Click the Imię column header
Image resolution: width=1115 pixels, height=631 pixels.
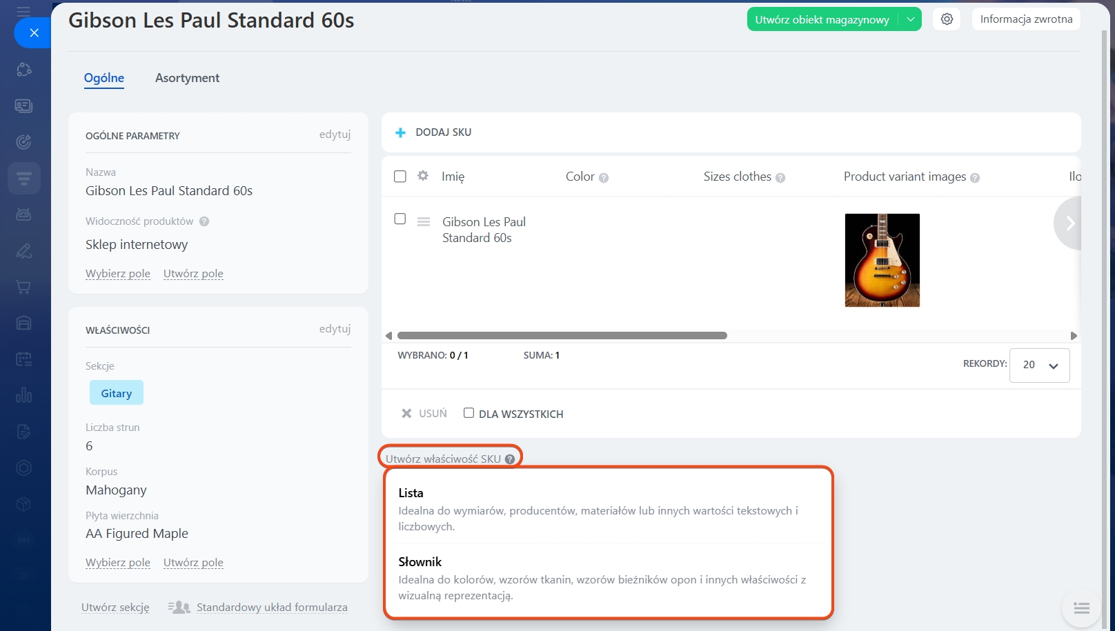453,177
